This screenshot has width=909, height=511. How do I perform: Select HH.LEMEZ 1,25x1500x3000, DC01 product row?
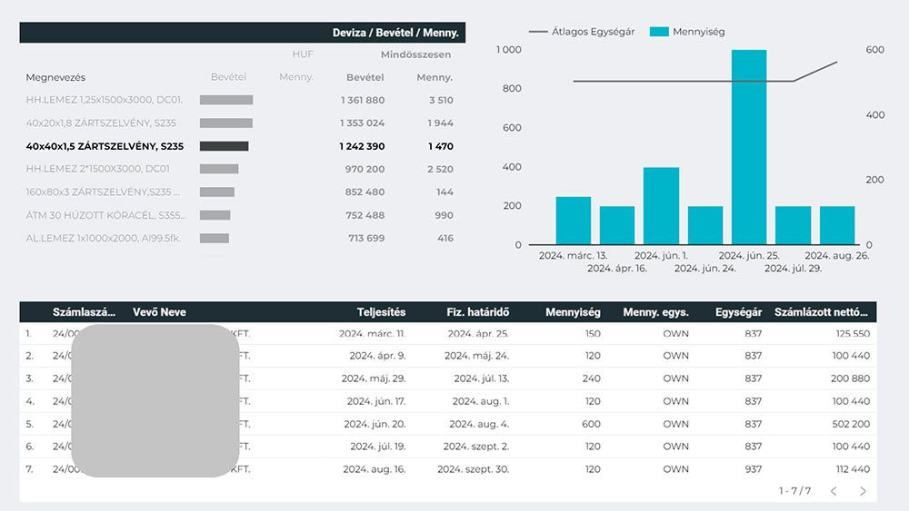click(x=105, y=100)
